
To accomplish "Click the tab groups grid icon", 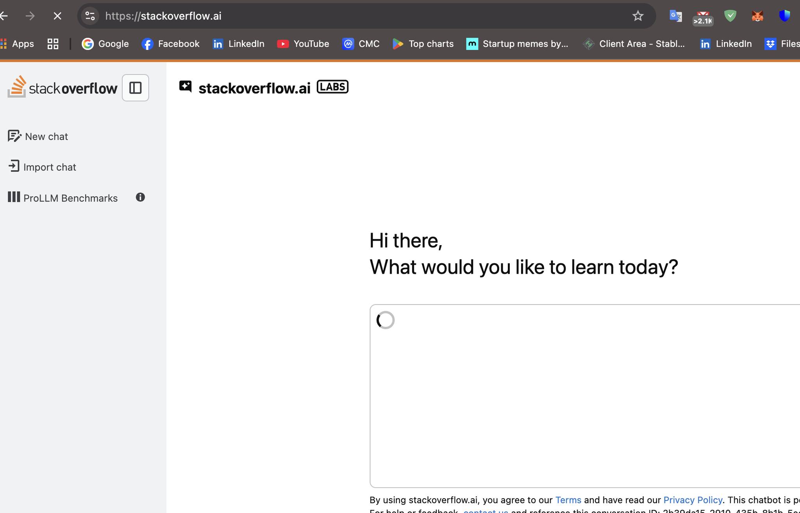I will pos(53,44).
